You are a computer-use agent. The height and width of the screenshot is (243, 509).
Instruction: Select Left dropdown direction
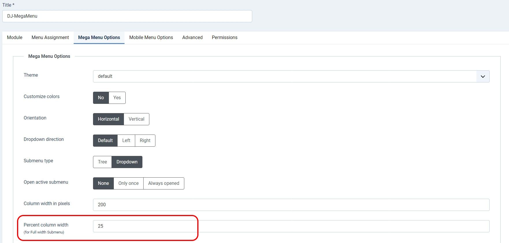click(126, 141)
